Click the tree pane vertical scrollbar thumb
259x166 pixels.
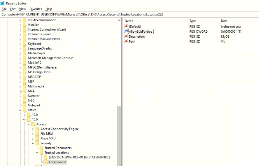[119, 136]
